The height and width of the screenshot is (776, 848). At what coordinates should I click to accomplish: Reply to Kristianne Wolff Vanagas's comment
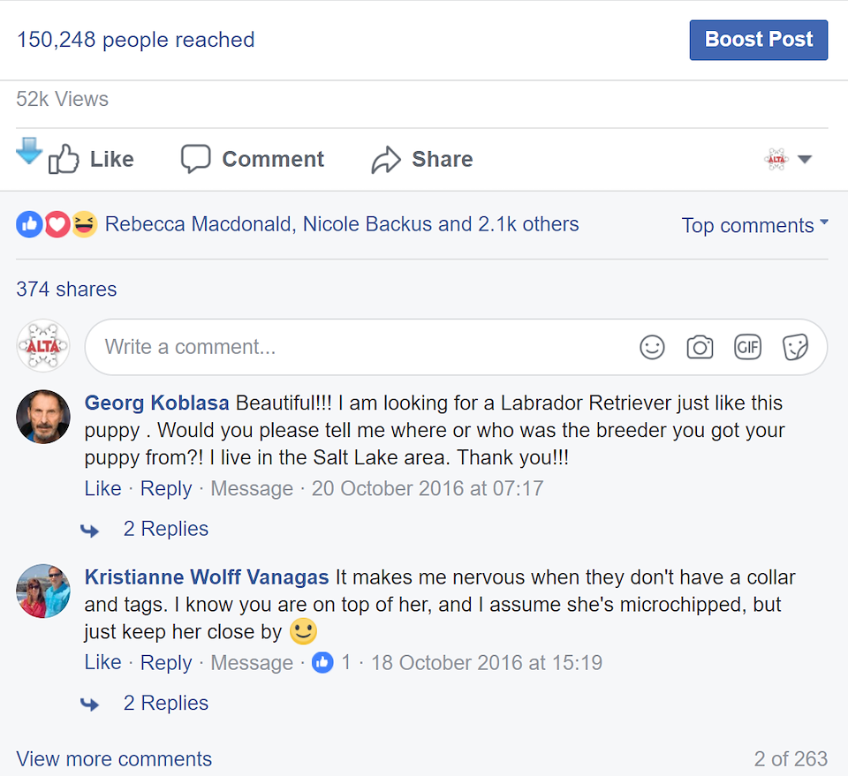coord(166,663)
